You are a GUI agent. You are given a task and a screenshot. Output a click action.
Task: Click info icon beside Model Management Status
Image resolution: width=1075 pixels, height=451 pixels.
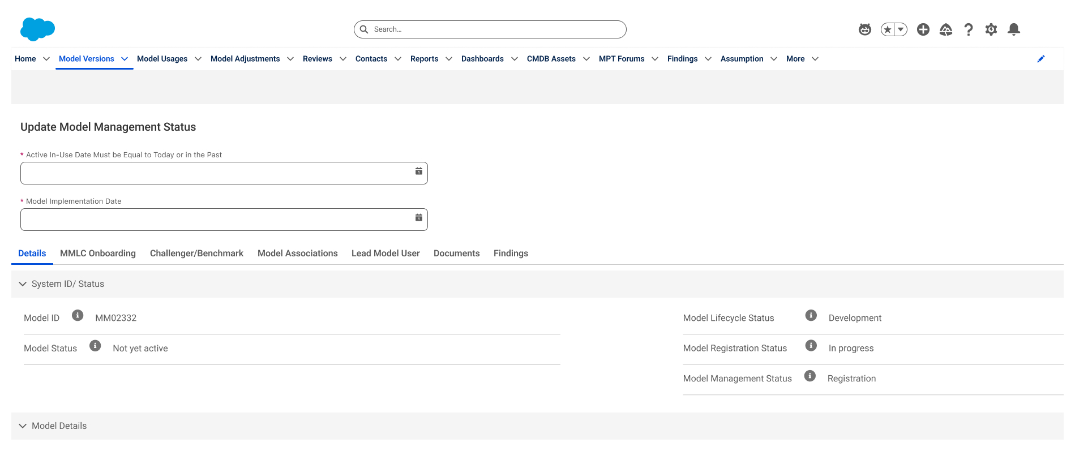tap(810, 376)
